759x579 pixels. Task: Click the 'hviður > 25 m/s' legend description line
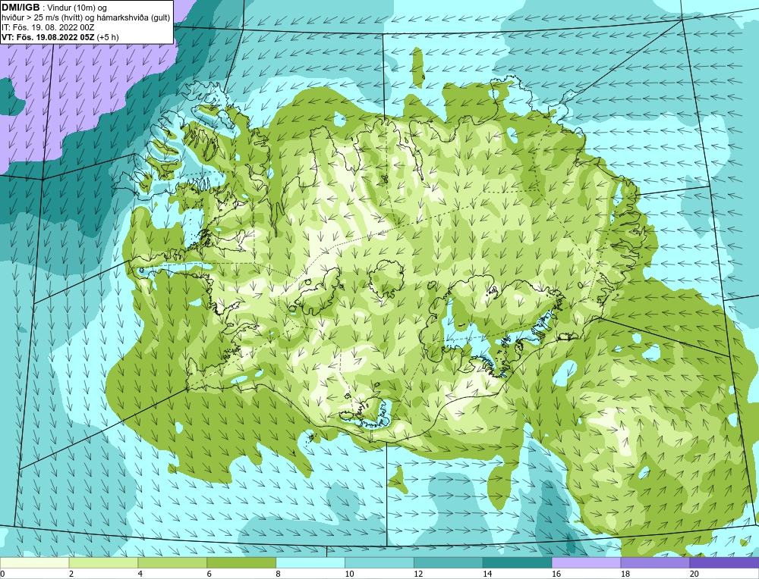point(87,17)
